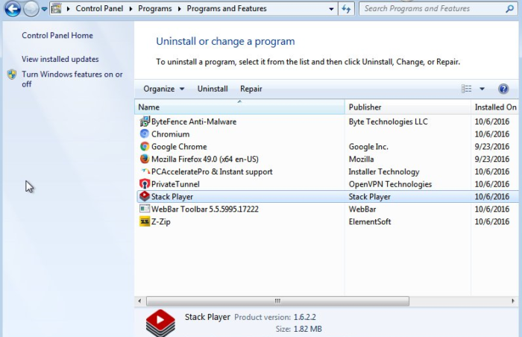Select the PrivateTunnel program name
The height and width of the screenshot is (337, 522).
(x=175, y=184)
